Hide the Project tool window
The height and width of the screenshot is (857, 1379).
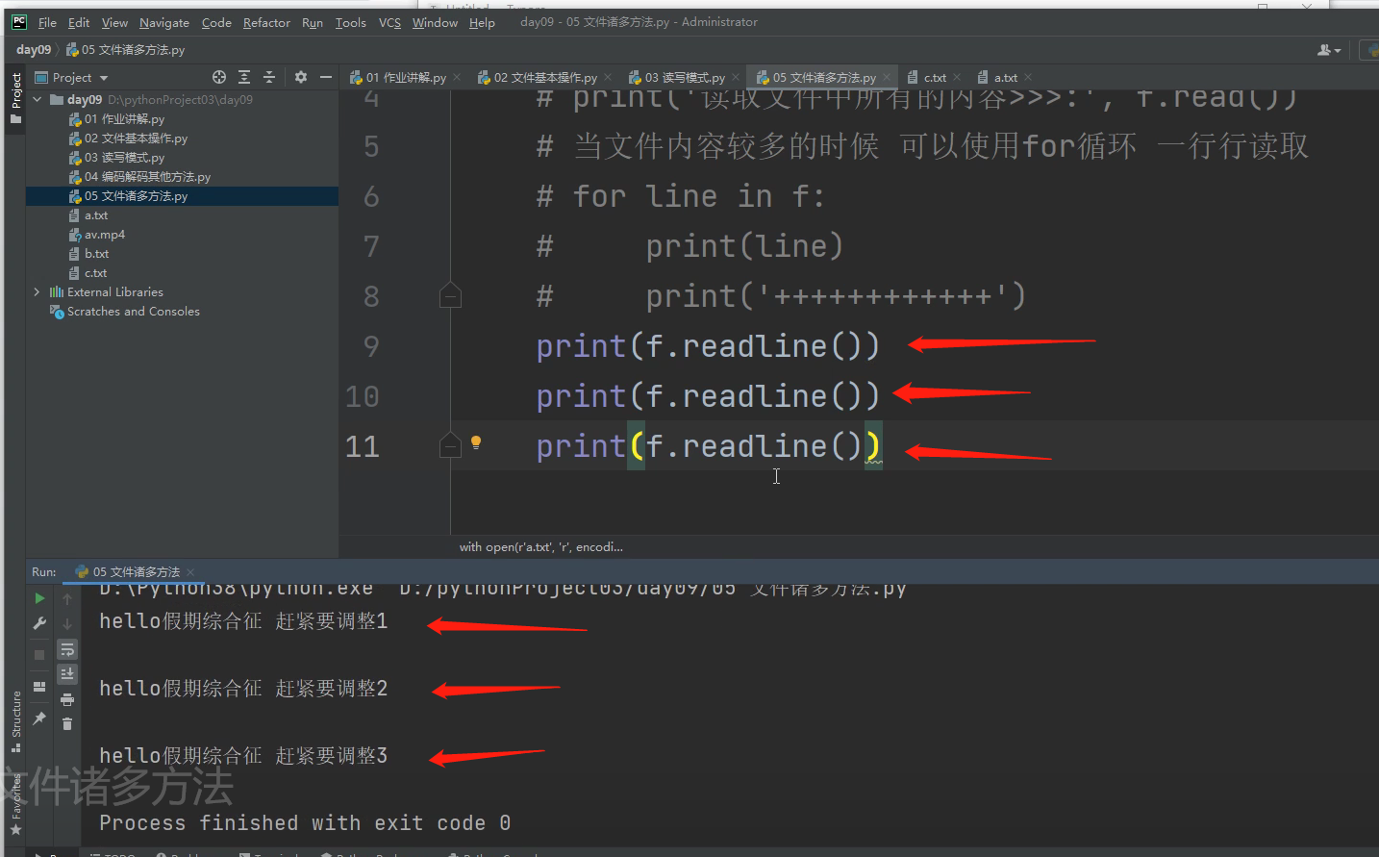(326, 77)
